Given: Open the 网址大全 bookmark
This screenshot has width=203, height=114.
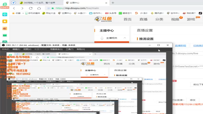Looking at the screenshot, I should (x=49, y=13).
